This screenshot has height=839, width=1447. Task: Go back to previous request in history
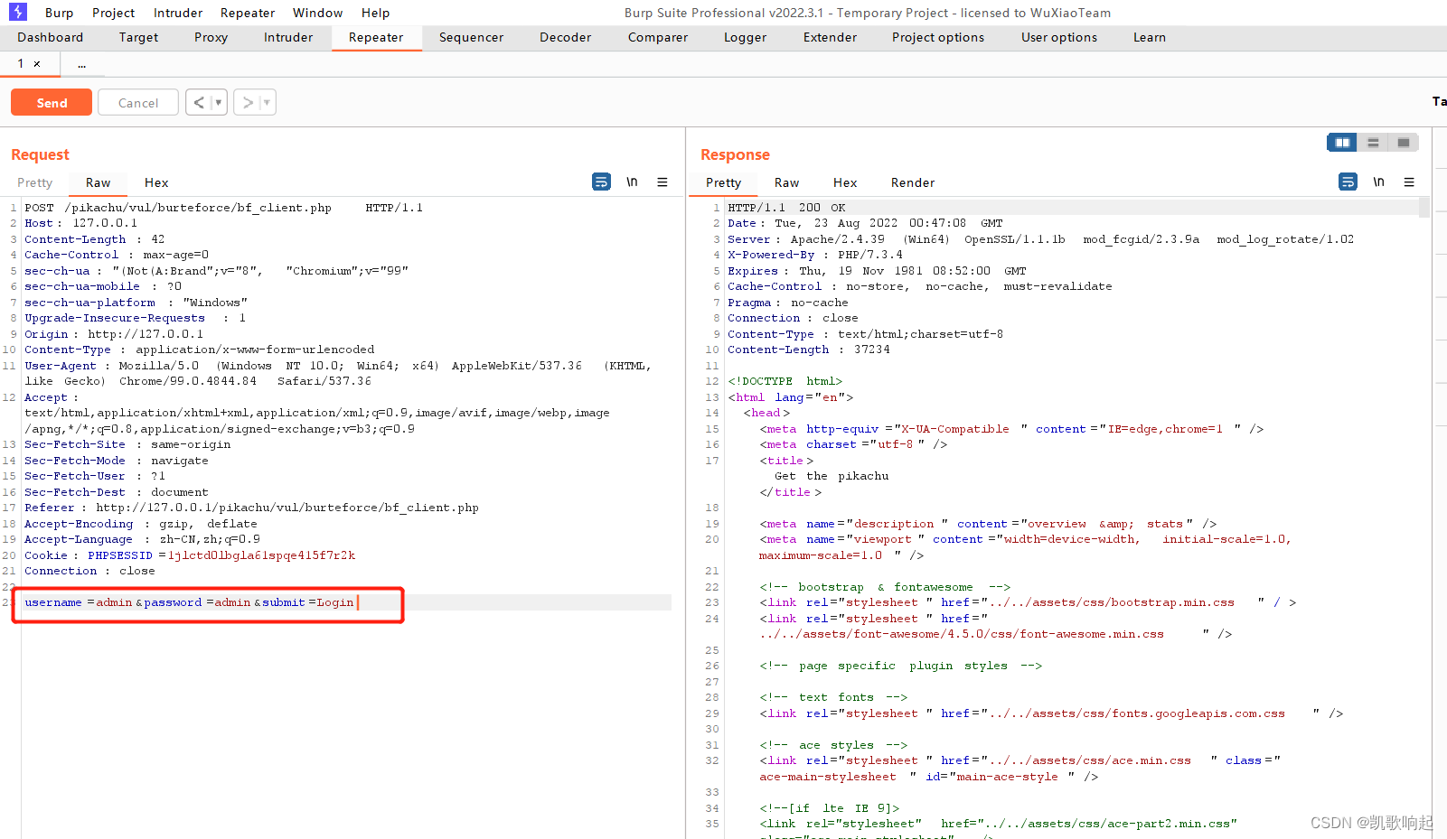pyautogui.click(x=199, y=103)
